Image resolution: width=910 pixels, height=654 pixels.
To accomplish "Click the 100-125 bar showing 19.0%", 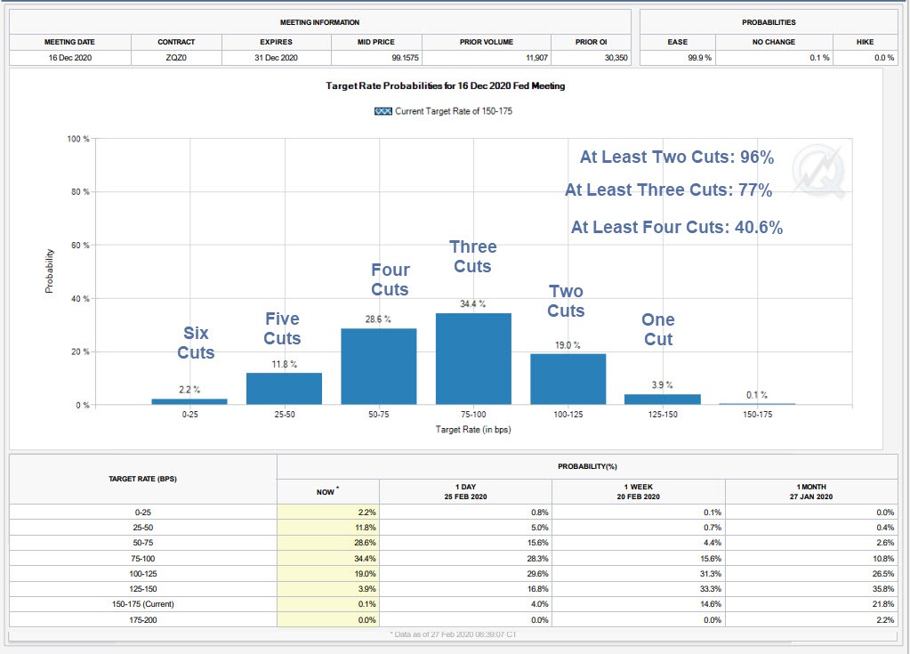I will (x=568, y=379).
